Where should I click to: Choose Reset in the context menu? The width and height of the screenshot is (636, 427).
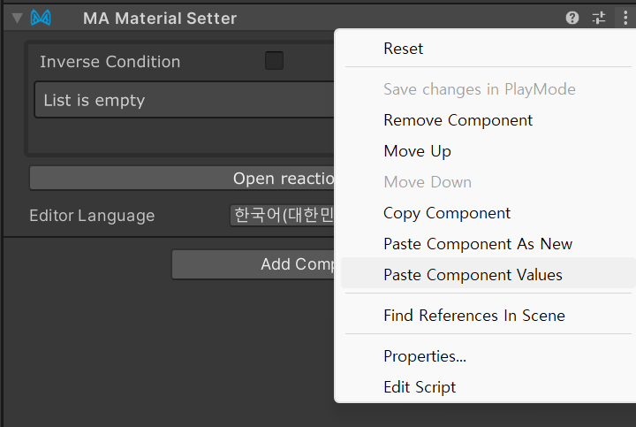487,49
